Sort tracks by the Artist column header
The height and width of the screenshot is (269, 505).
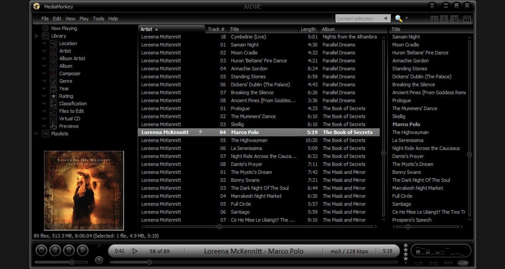coord(172,29)
